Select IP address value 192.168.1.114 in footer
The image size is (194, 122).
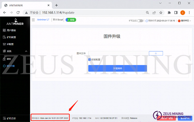click(x=85, y=118)
